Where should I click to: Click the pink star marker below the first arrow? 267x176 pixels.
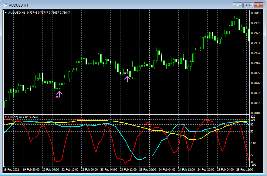(x=57, y=97)
